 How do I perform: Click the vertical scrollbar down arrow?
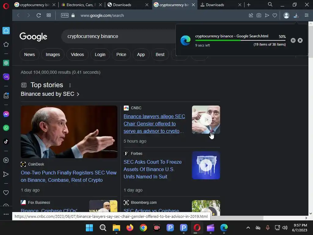click(311, 213)
